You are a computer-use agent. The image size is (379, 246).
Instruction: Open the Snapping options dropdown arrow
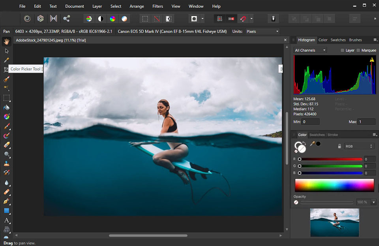251,19
